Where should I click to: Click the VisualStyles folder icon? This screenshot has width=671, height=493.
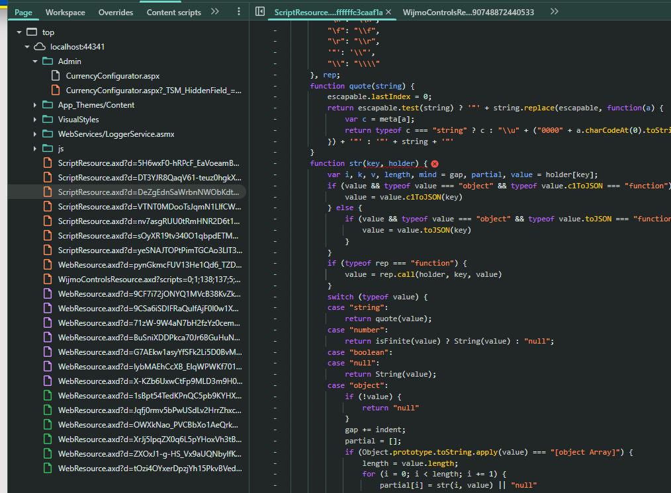[47, 120]
